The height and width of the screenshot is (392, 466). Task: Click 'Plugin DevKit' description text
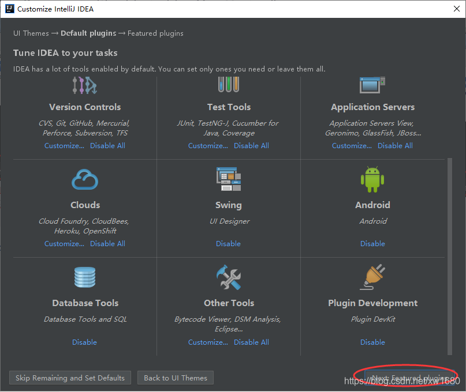(373, 319)
